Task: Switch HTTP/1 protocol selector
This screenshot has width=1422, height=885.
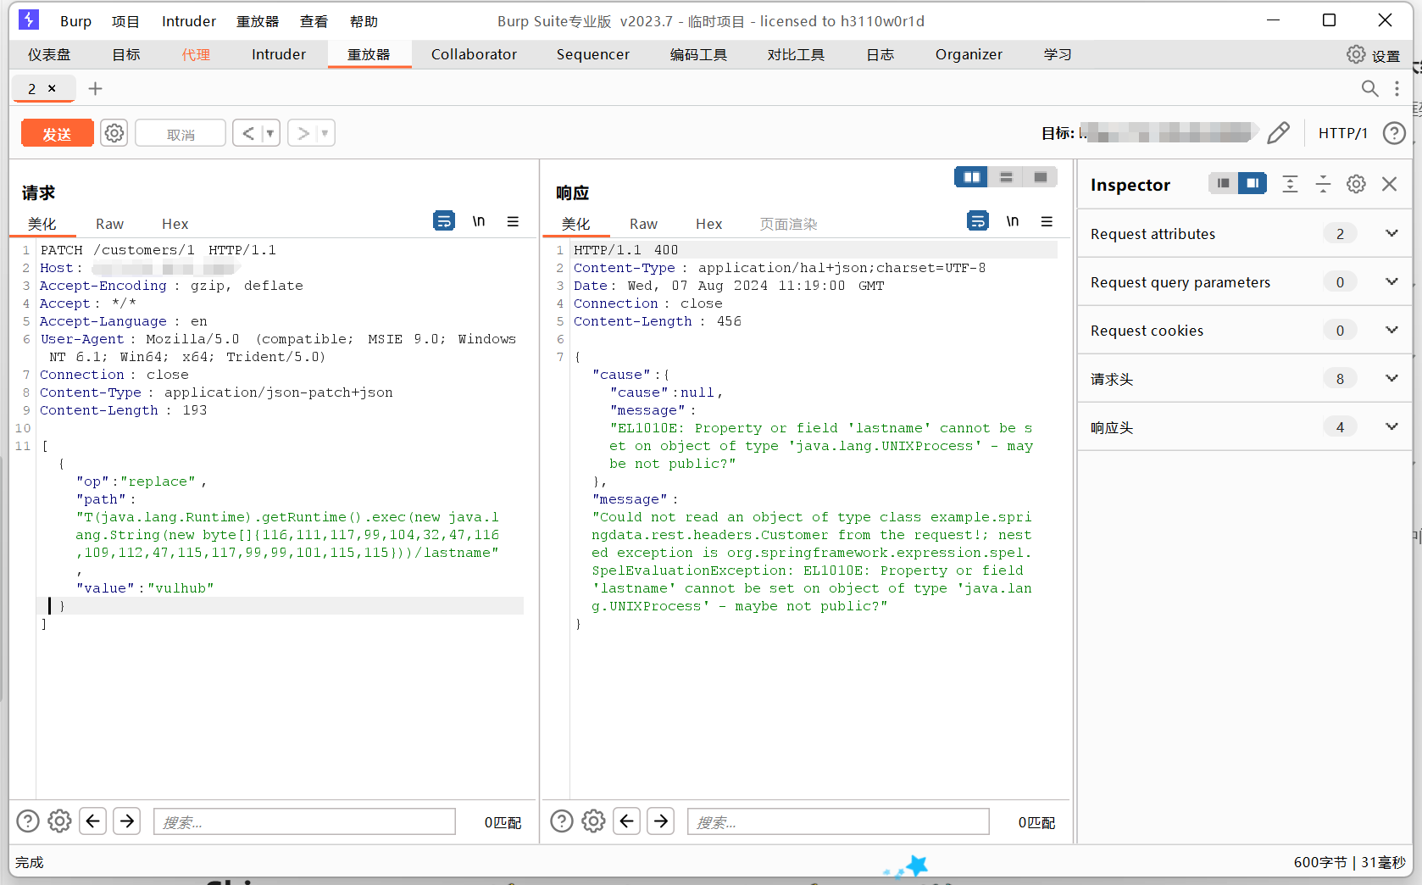Action: point(1342,133)
